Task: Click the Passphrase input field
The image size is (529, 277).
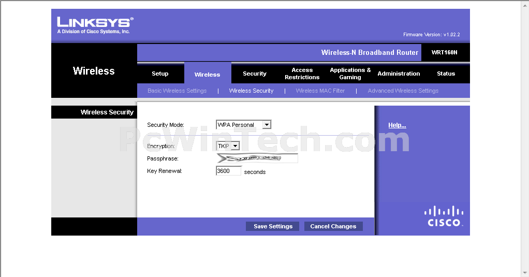Action: pyautogui.click(x=257, y=158)
